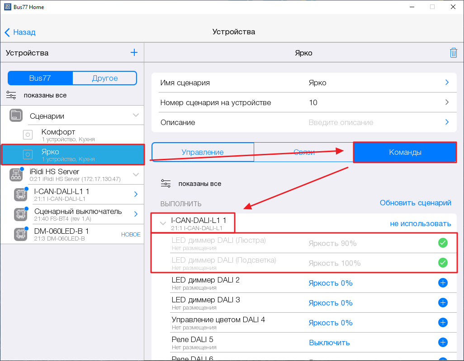
Task: Open the device filter icon in left panel
Action: pos(11,95)
